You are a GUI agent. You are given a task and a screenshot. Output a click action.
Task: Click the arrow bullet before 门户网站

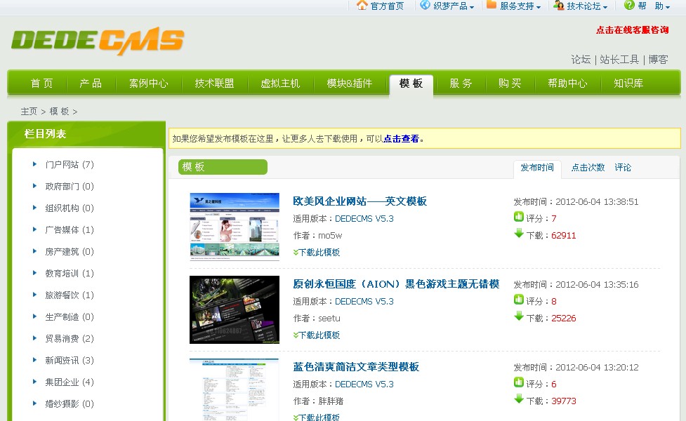coord(34,164)
